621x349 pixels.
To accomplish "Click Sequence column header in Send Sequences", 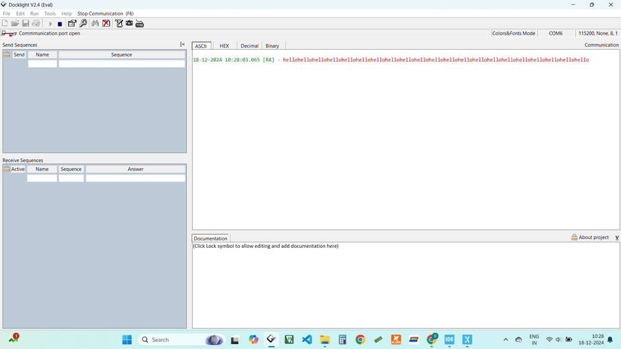I will (122, 55).
